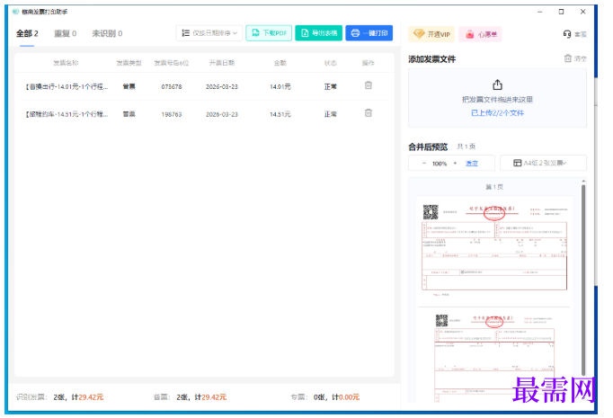613x418 pixels.
Task: Click the app logo in title bar
Action: point(15,12)
